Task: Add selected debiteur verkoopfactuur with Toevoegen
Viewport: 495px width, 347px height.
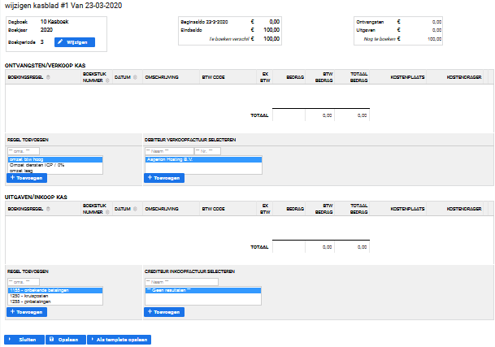Action: [x=164, y=178]
